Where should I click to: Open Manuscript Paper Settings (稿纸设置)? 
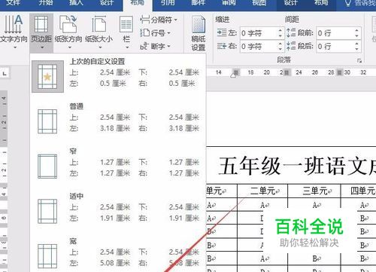(x=199, y=32)
